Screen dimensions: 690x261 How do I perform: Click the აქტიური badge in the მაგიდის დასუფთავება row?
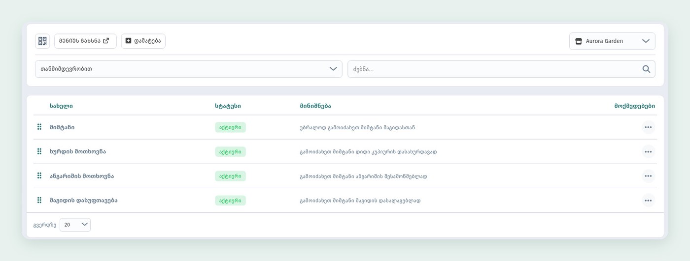tap(230, 201)
